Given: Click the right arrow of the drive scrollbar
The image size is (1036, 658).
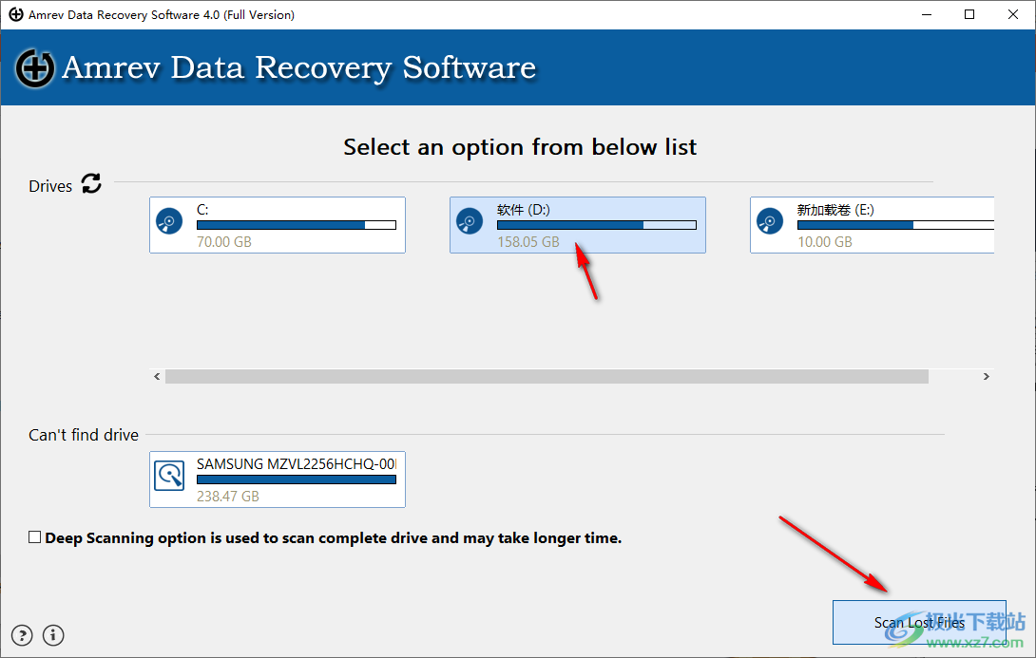Looking at the screenshot, I should coord(986,376).
